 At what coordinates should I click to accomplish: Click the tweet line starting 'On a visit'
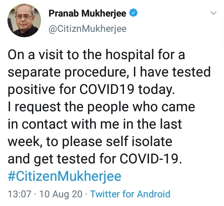(x=96, y=54)
